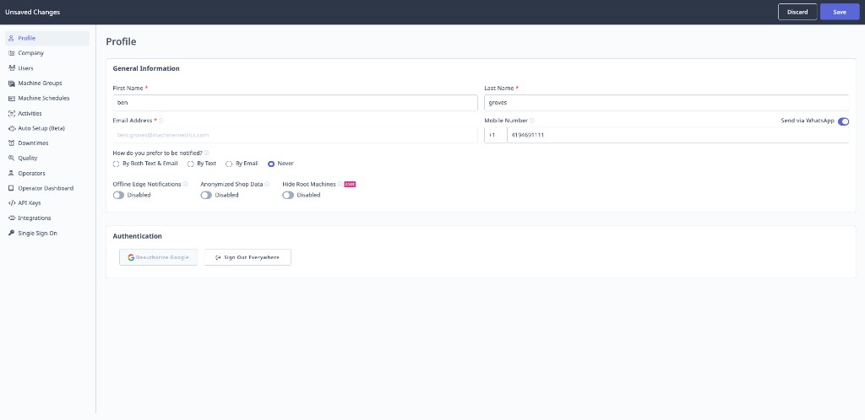Click the Company icon in sidebar
This screenshot has height=420, width=865.
click(11, 53)
